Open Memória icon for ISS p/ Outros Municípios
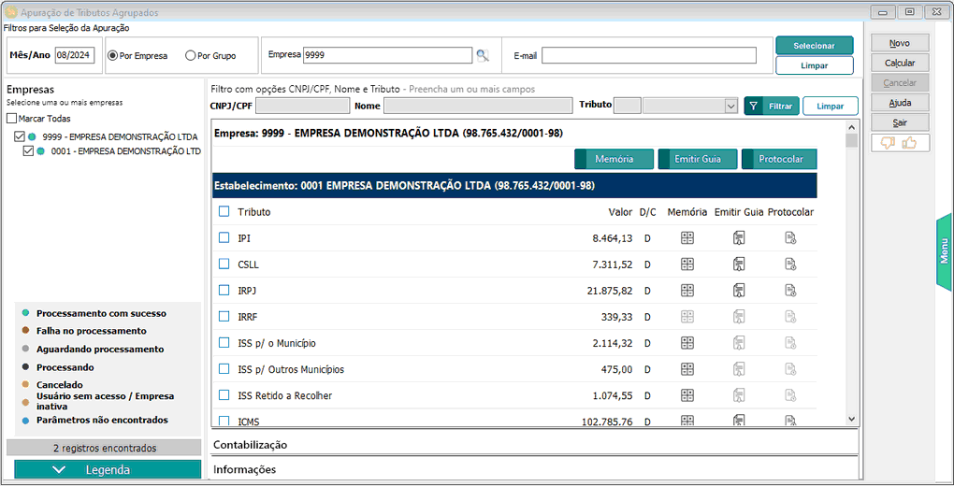The height and width of the screenshot is (486, 954). (687, 368)
